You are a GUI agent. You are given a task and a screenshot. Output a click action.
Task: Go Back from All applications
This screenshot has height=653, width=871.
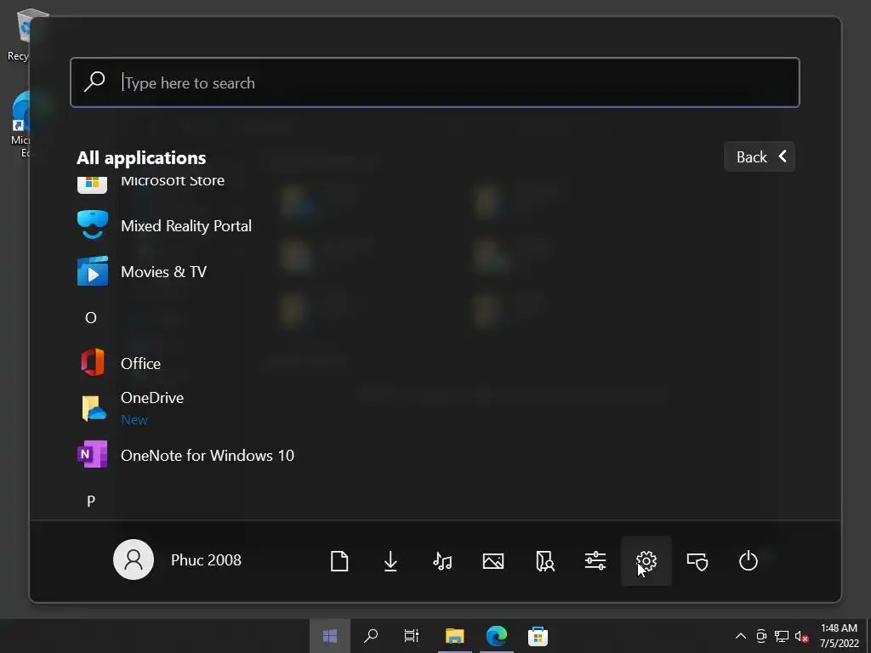[760, 156]
